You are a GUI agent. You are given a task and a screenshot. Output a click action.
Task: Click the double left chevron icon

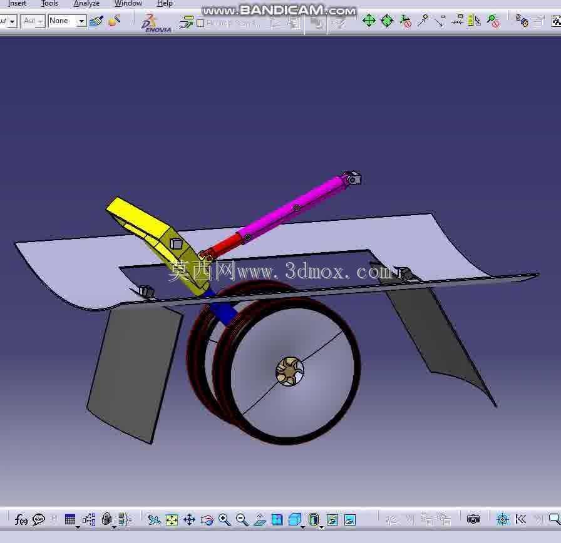[520, 519]
